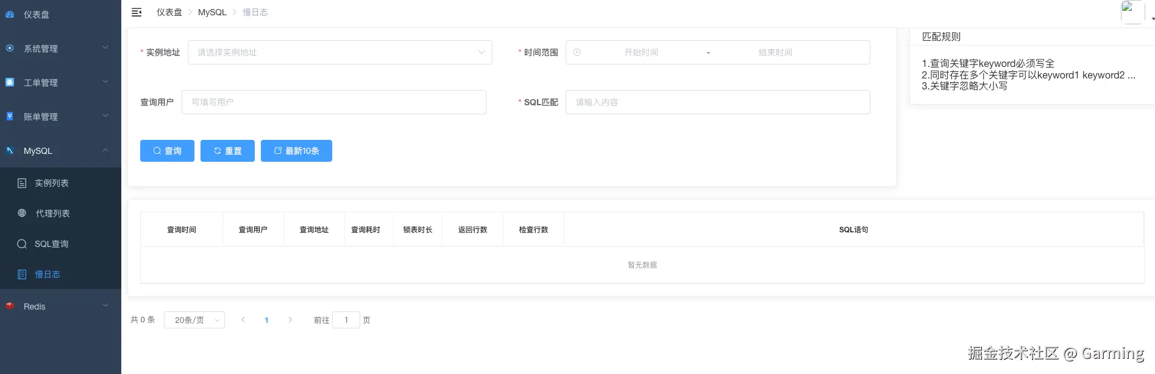
Task: Click the 匹配规则 panel title
Action: 941,36
